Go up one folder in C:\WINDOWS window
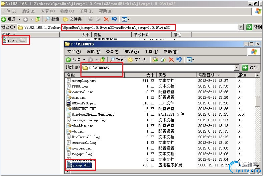Screen dimensions: 263x176 click(103, 60)
